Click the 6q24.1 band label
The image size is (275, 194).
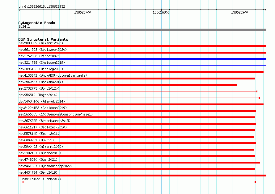tap(24, 26)
